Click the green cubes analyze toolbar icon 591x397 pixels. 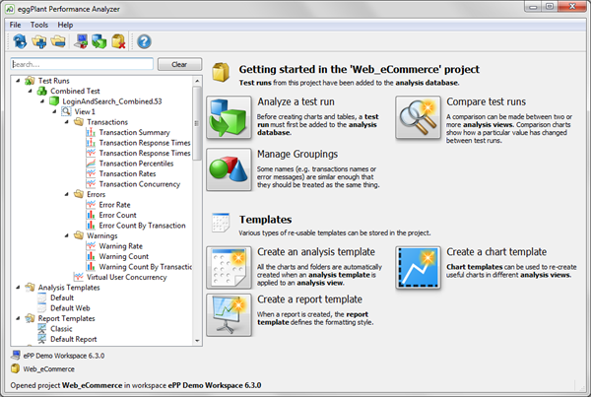[99, 41]
